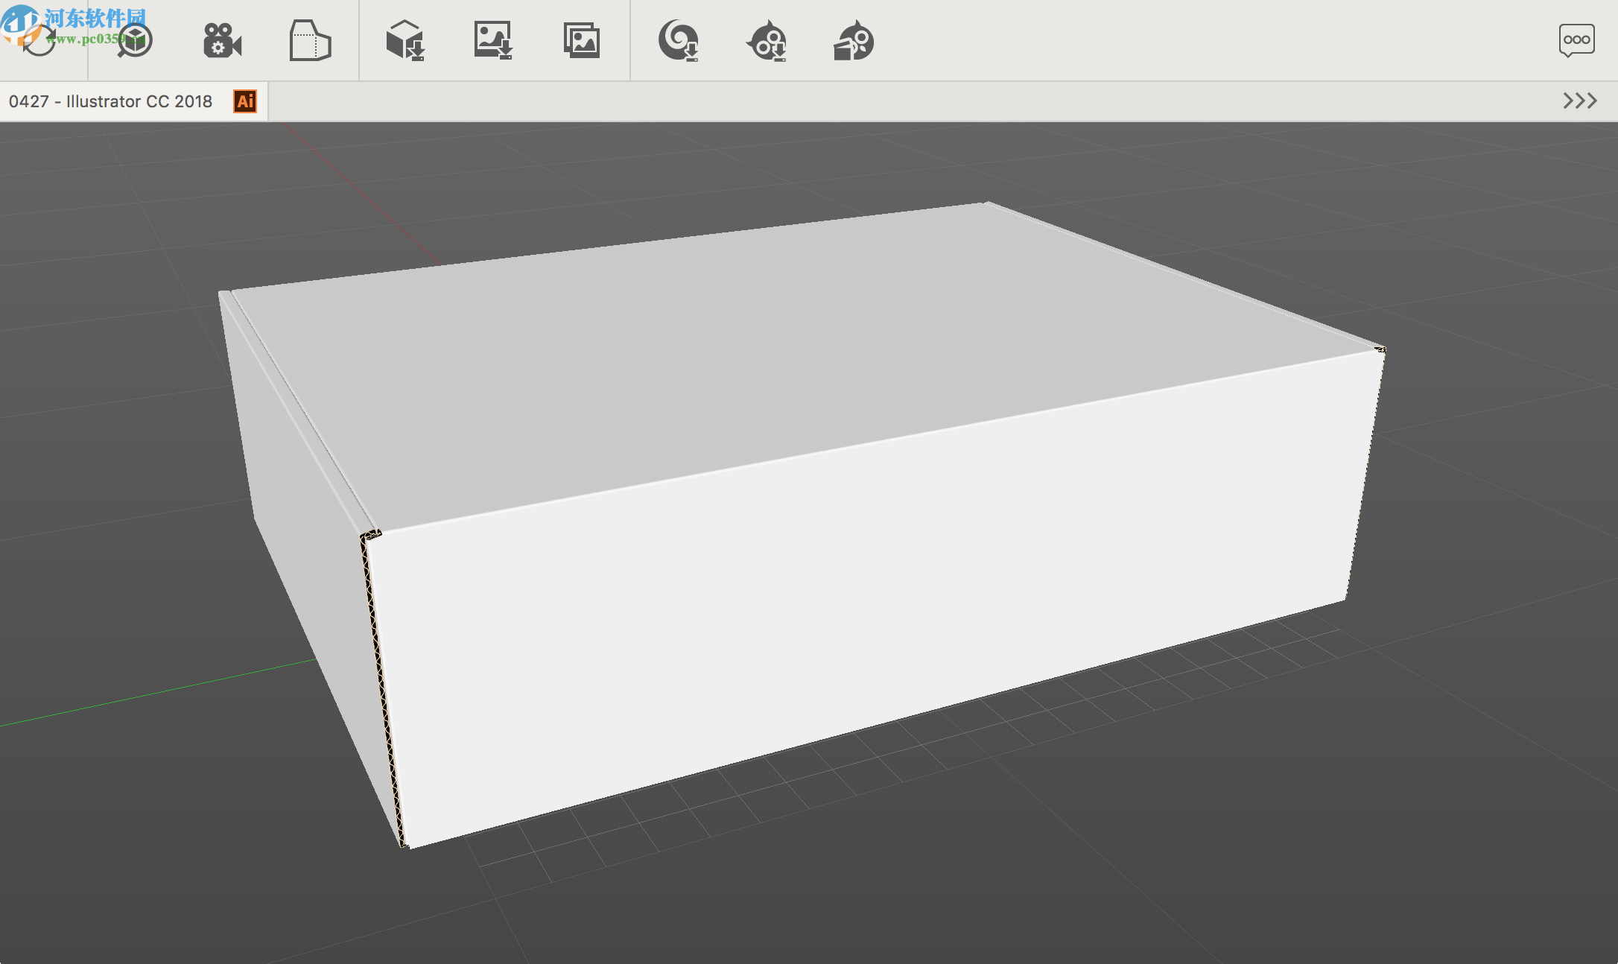Open camera settings movie-camera icon
This screenshot has height=964, width=1618.
(x=222, y=40)
